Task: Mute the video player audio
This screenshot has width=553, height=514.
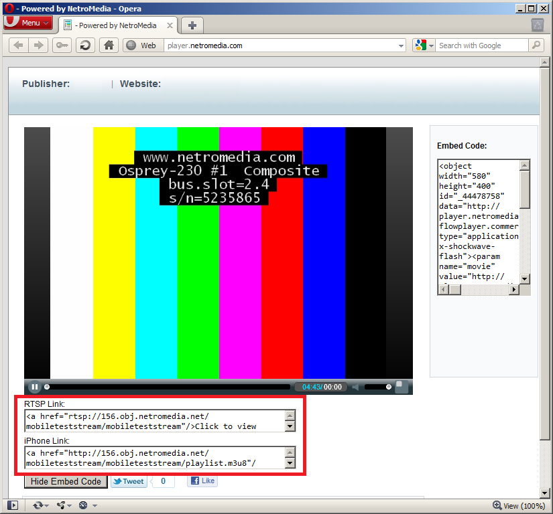Action: [355, 387]
